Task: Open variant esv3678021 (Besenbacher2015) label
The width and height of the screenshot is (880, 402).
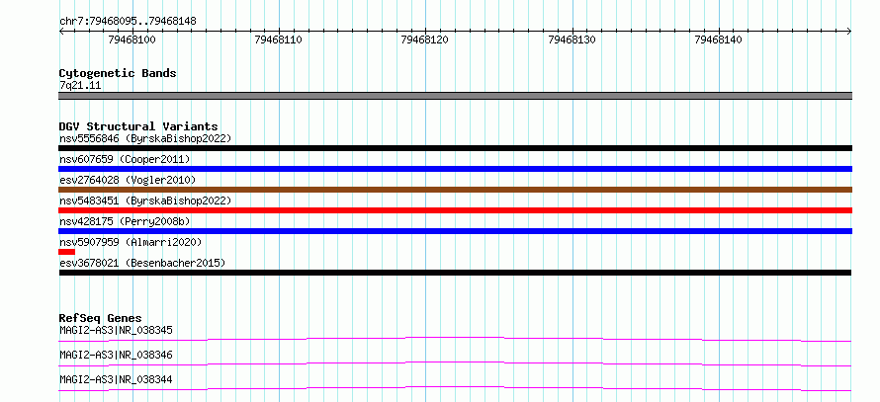Action: [x=142, y=263]
